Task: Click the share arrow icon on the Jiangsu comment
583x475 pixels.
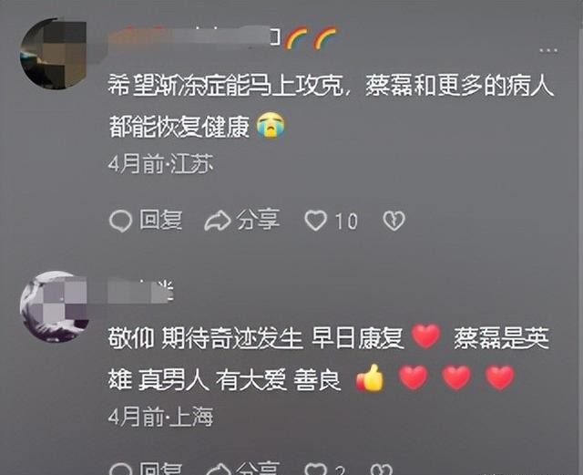Action: point(218,222)
